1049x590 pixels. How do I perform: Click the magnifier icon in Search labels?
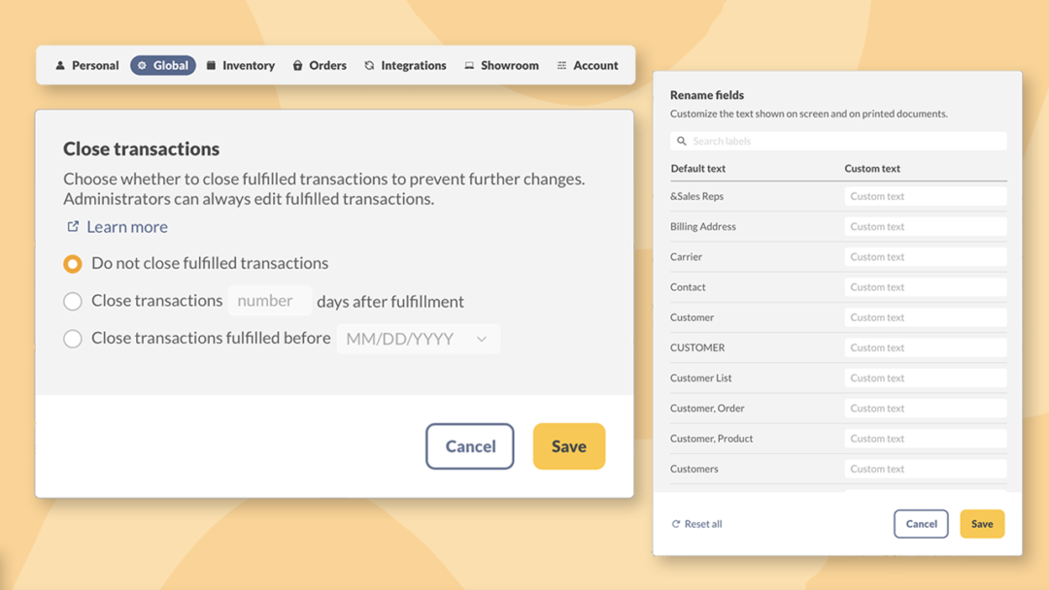(x=680, y=141)
